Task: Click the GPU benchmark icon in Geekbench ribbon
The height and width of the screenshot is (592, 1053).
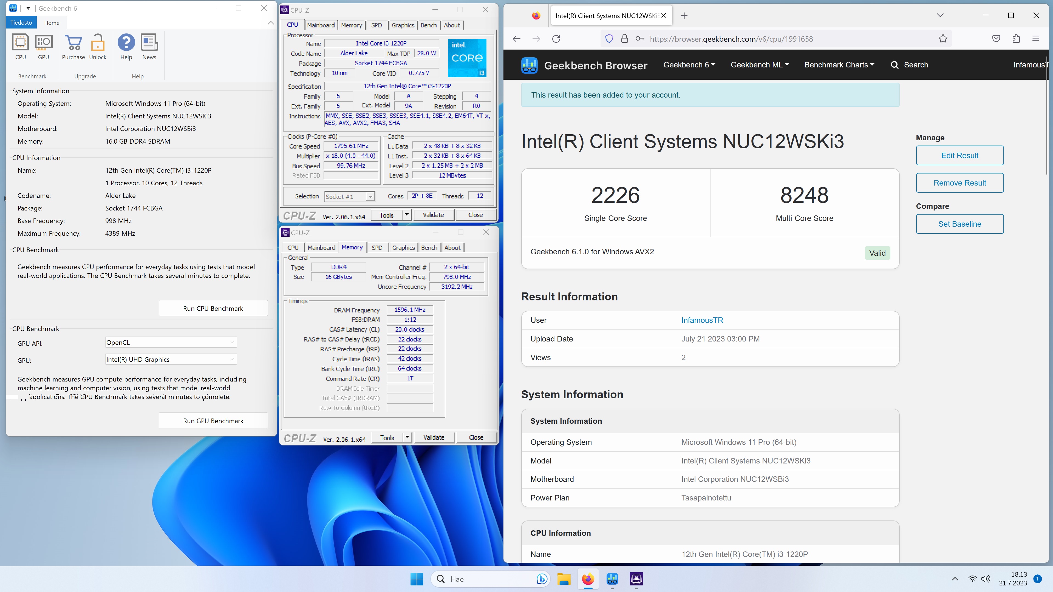Action: click(43, 47)
